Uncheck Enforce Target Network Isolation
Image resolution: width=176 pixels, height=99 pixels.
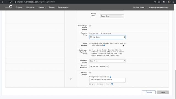pos(90,26)
